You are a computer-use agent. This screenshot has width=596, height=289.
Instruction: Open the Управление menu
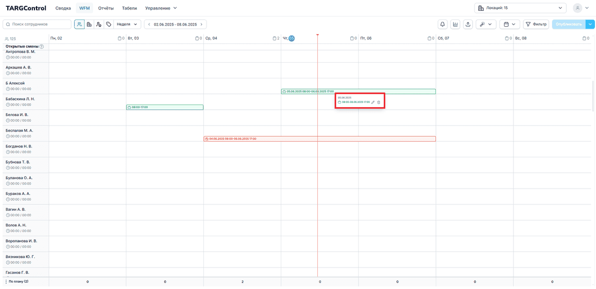[161, 8]
